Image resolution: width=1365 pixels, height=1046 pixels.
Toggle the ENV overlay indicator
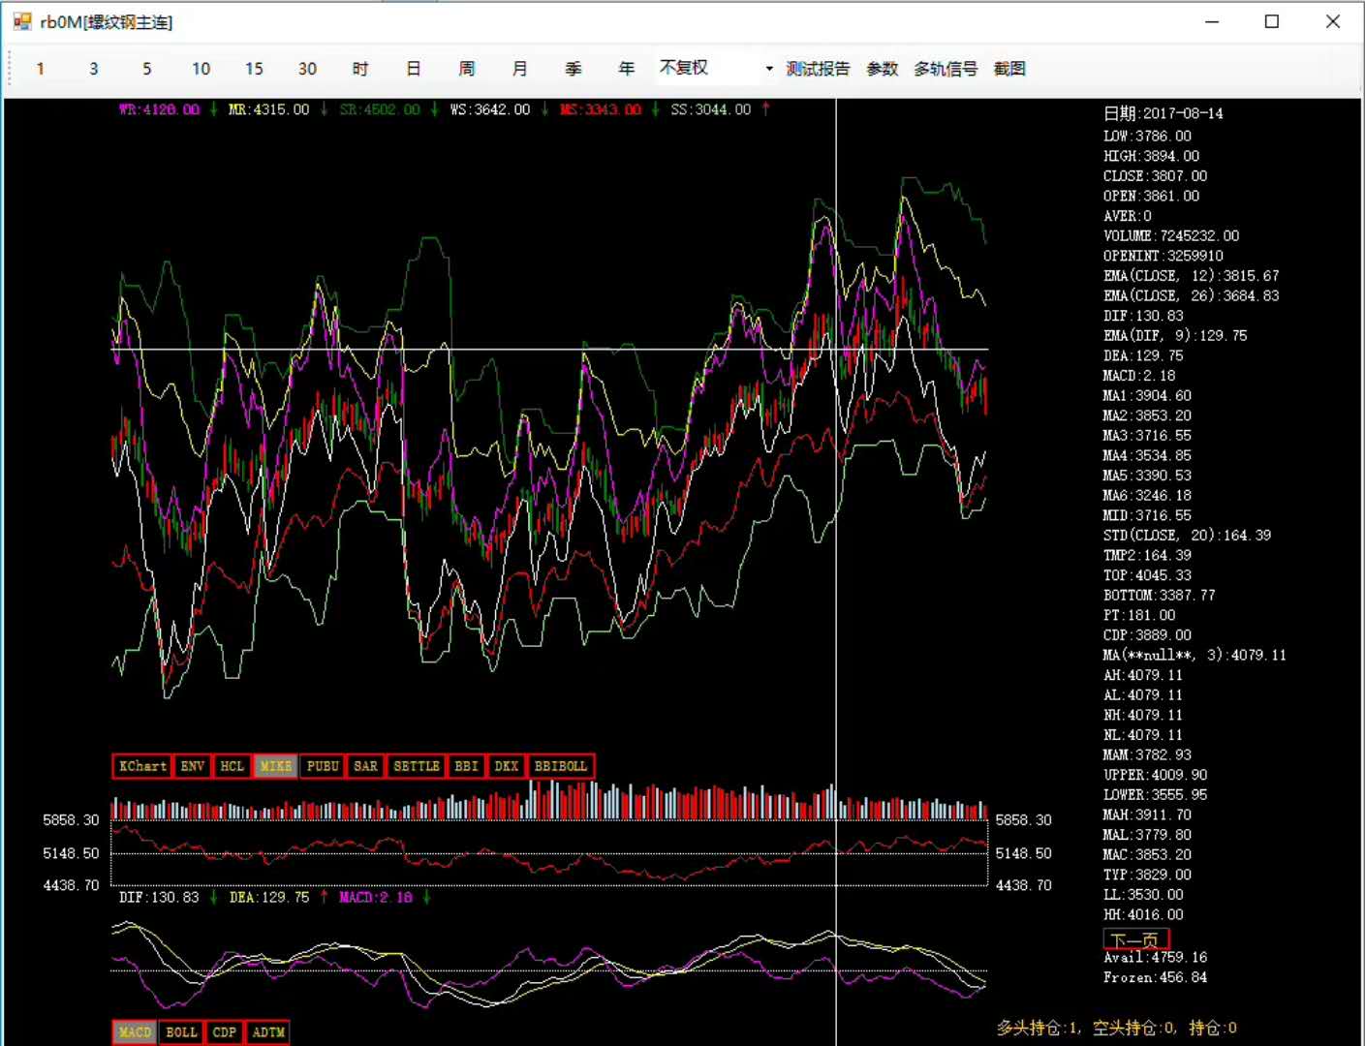coord(193,766)
